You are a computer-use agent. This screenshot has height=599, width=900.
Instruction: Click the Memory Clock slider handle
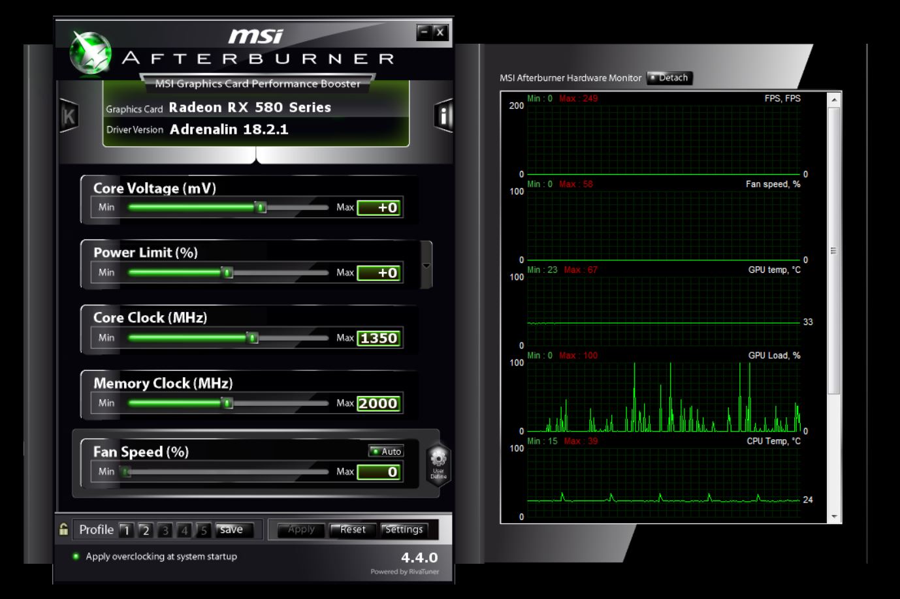tap(227, 403)
